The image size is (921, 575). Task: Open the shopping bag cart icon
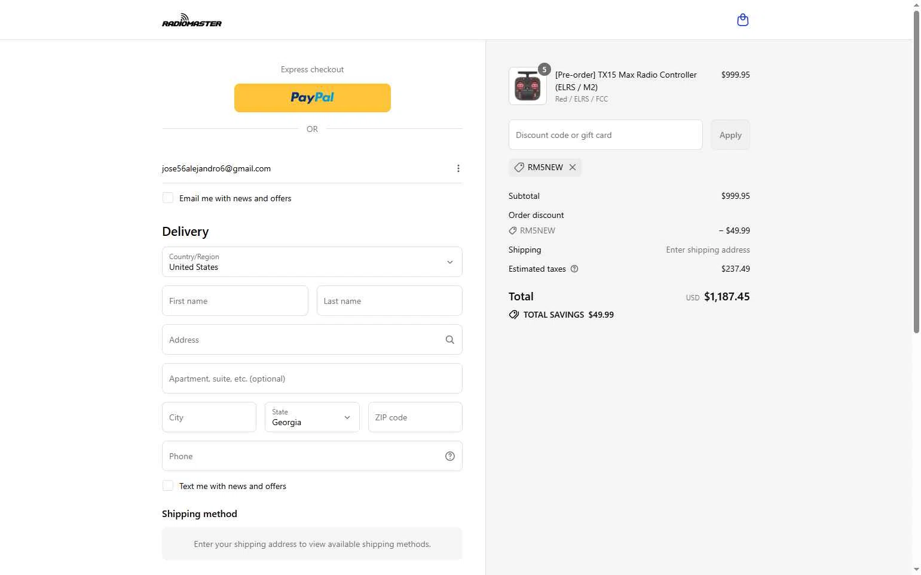(743, 20)
